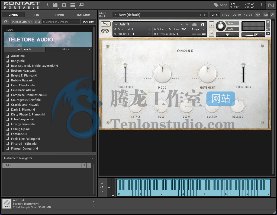
Task: Toggle Mute in Instrument Navigator row
Action: [x=89, y=165]
